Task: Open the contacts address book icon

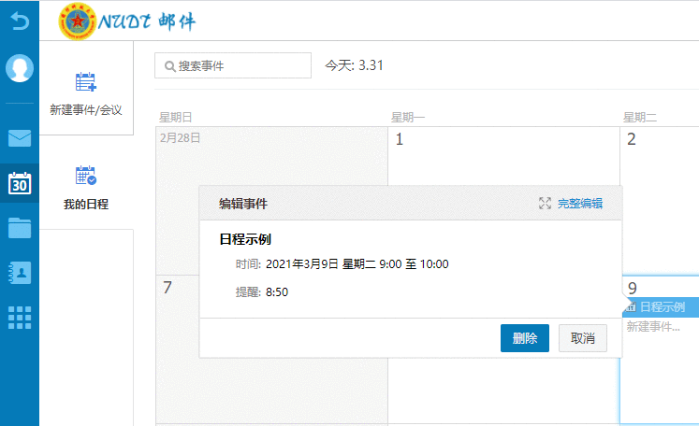Action: pyautogui.click(x=20, y=272)
